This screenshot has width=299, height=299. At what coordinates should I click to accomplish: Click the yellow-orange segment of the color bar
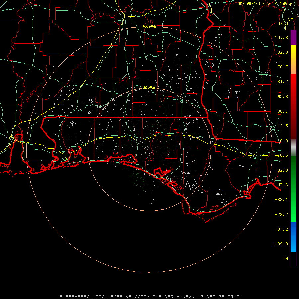click(x=293, y=59)
